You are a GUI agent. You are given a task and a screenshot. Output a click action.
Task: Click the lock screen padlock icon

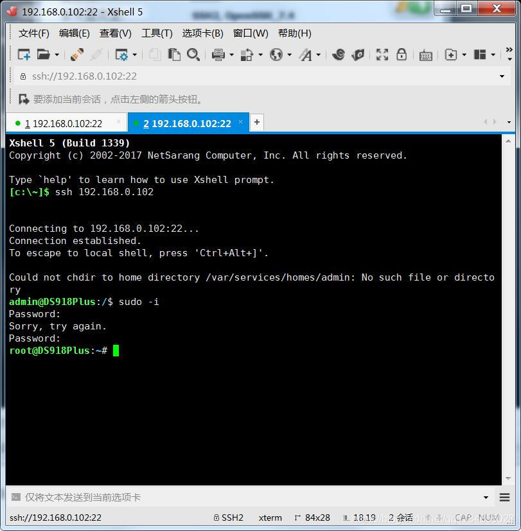pos(402,55)
